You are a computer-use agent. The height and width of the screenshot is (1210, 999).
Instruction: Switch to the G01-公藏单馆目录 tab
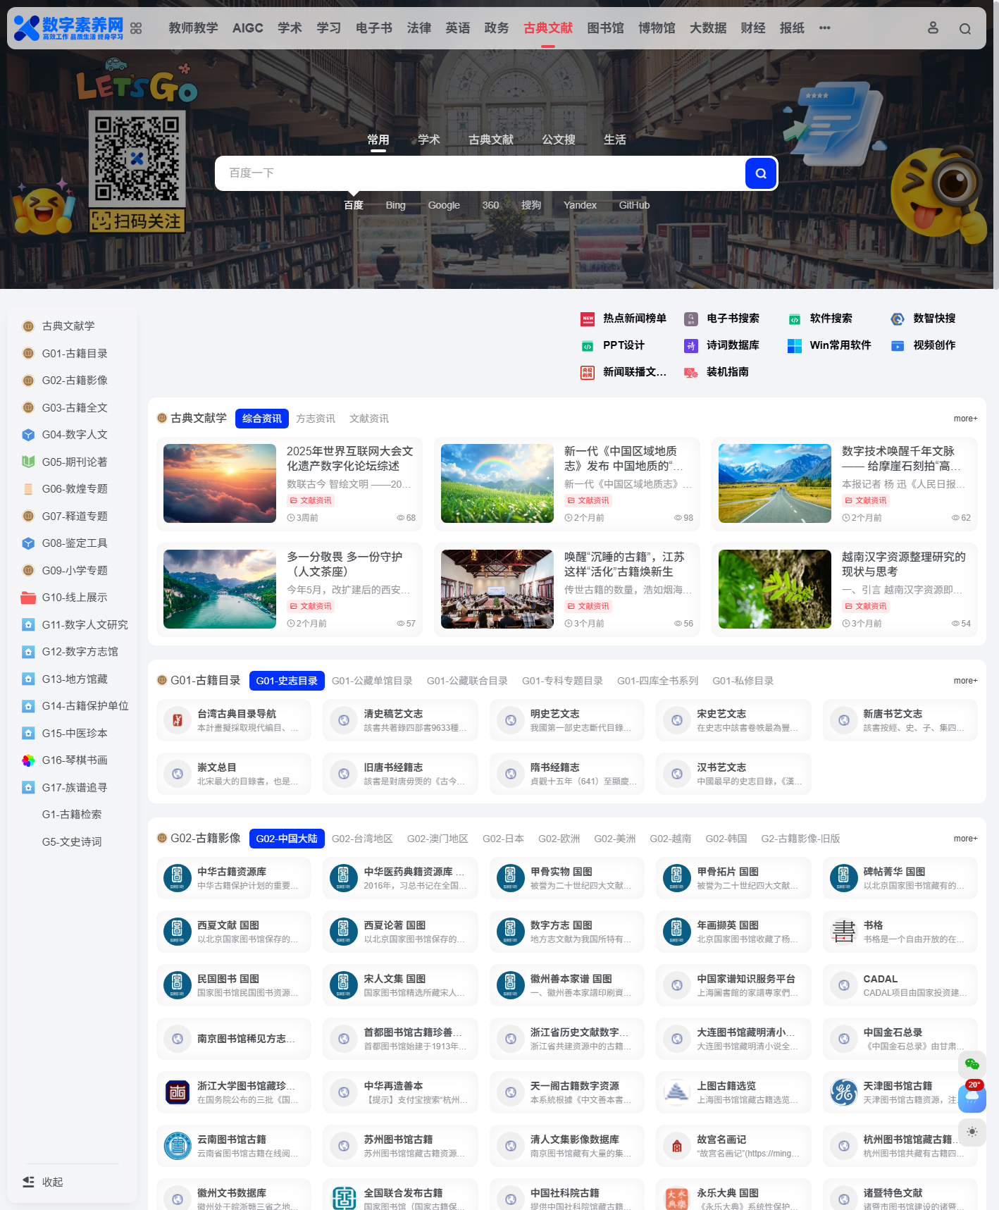(372, 681)
